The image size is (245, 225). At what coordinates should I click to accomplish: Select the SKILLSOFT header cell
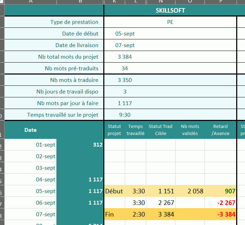[x=170, y=11]
